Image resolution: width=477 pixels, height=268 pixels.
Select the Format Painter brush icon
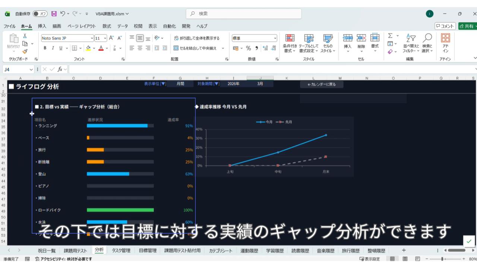(x=25, y=51)
